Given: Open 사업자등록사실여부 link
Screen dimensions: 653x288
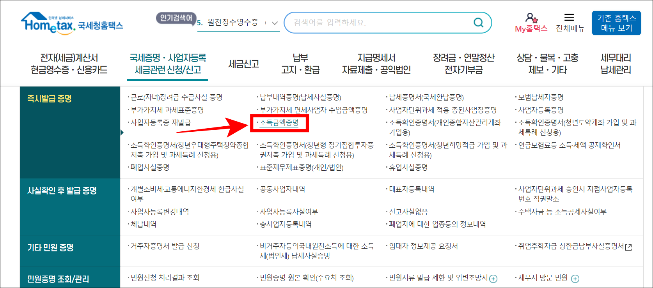Looking at the screenshot, I should tap(289, 212).
